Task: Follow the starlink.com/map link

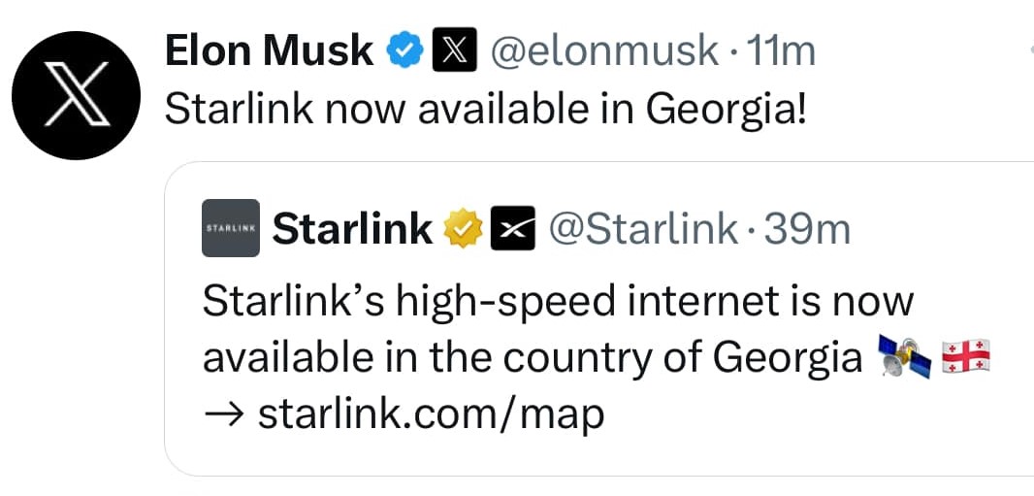Action: pyautogui.click(x=431, y=414)
